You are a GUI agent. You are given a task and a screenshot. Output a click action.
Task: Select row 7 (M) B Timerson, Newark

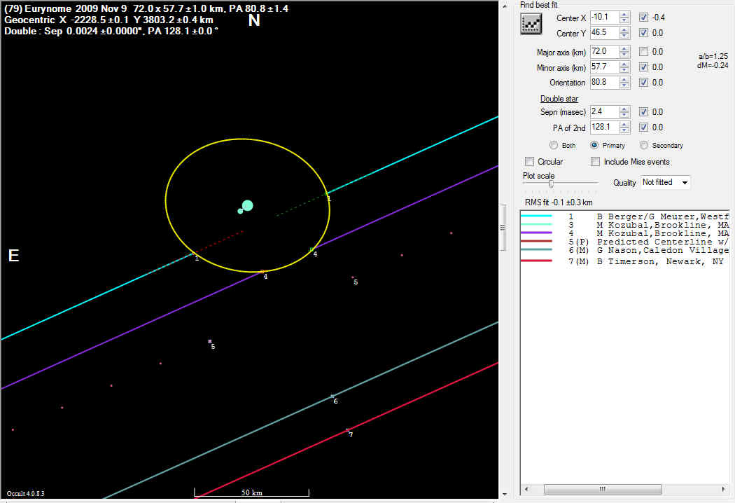tap(625, 261)
